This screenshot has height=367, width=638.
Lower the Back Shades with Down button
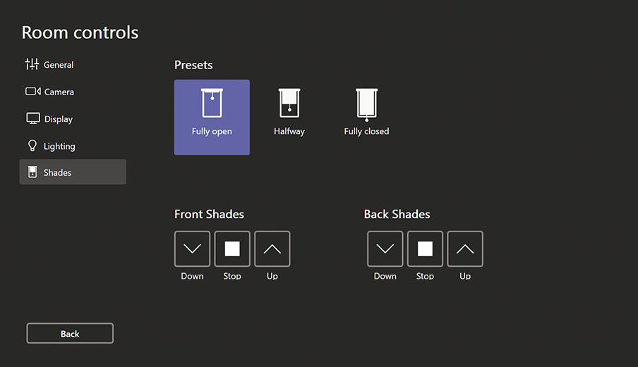point(385,249)
